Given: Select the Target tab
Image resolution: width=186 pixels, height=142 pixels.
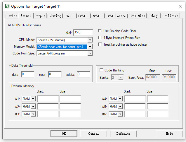Looking at the screenshot, I should pos(26,16).
